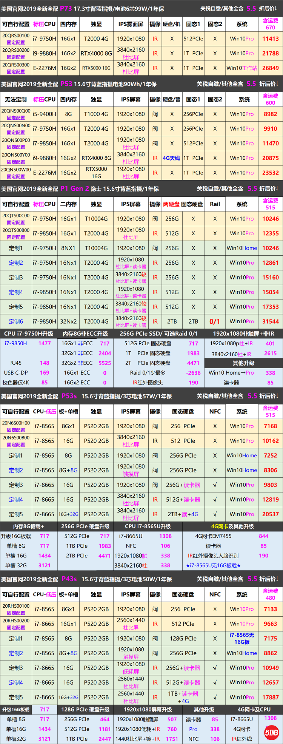The image size is (283, 744).
Task: Click 折后价 down arrow in P73 header
Action: click(277, 8)
